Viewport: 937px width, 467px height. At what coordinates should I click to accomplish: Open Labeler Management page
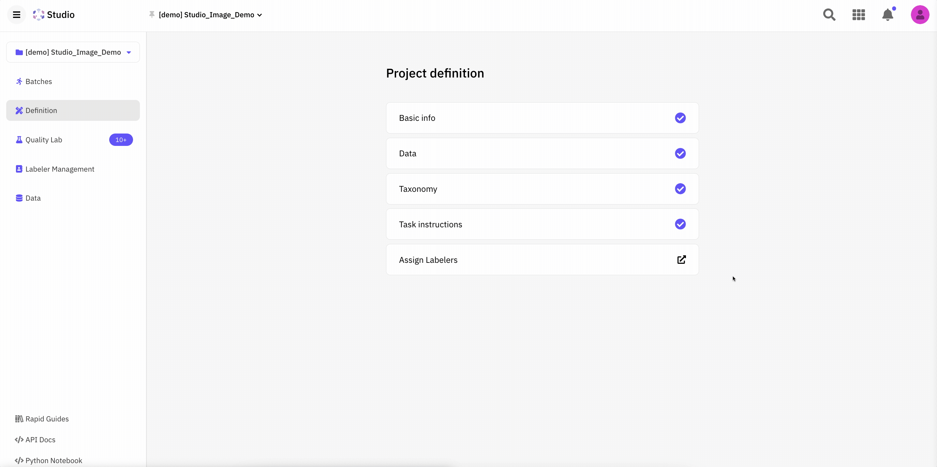click(60, 169)
